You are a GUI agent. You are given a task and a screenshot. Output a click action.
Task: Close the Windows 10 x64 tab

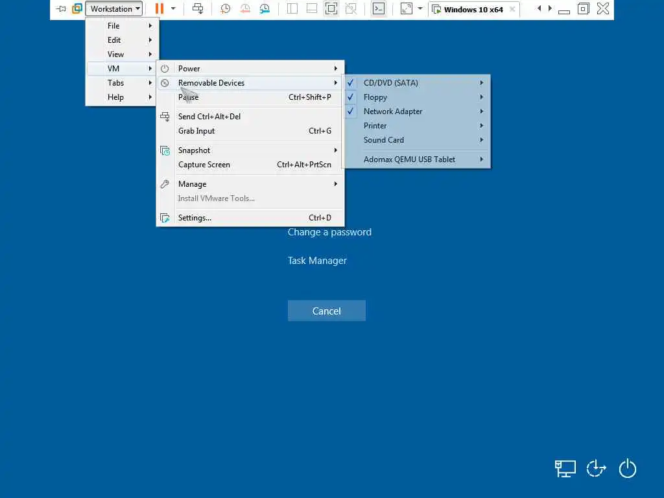[512, 9]
